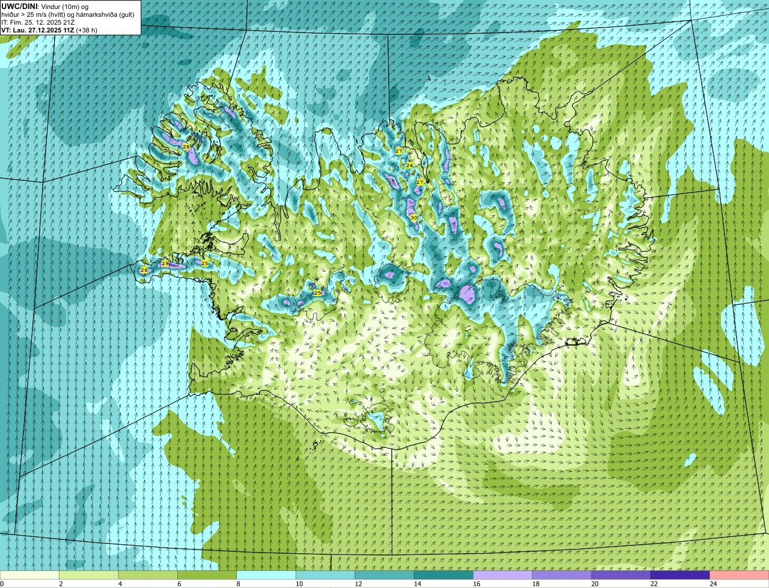Click the legend tick label '18'

point(535,584)
